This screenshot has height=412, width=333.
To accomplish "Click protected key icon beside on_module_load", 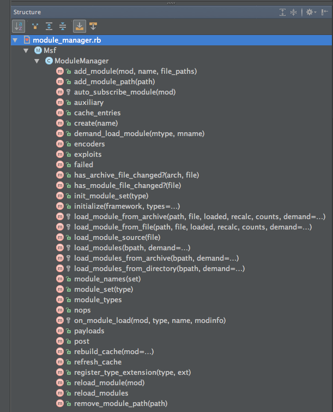I will point(68,321).
